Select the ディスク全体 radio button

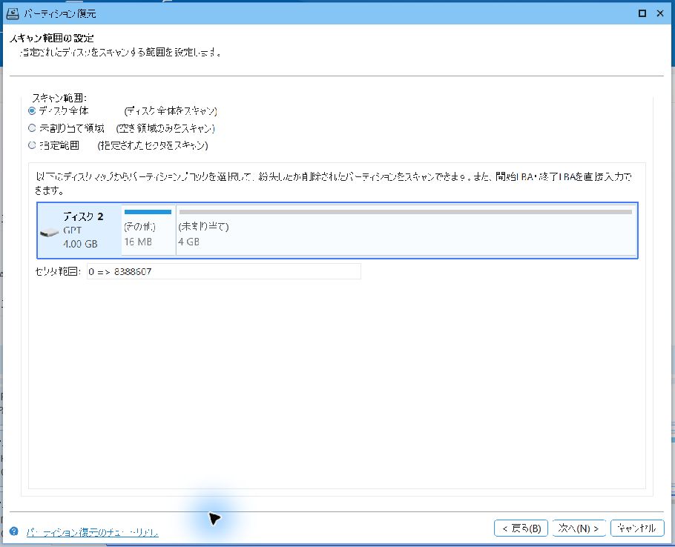tap(32, 111)
